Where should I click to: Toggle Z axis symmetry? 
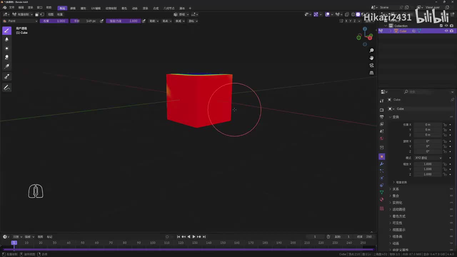tap(355, 21)
